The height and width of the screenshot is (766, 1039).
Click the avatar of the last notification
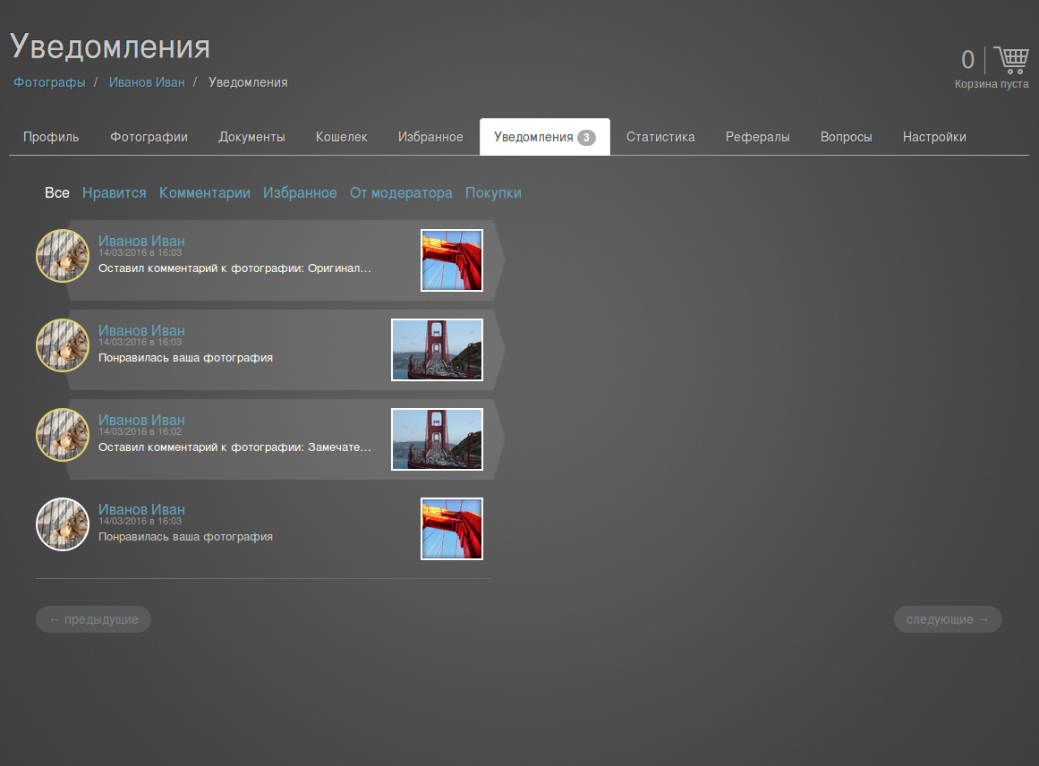point(63,524)
